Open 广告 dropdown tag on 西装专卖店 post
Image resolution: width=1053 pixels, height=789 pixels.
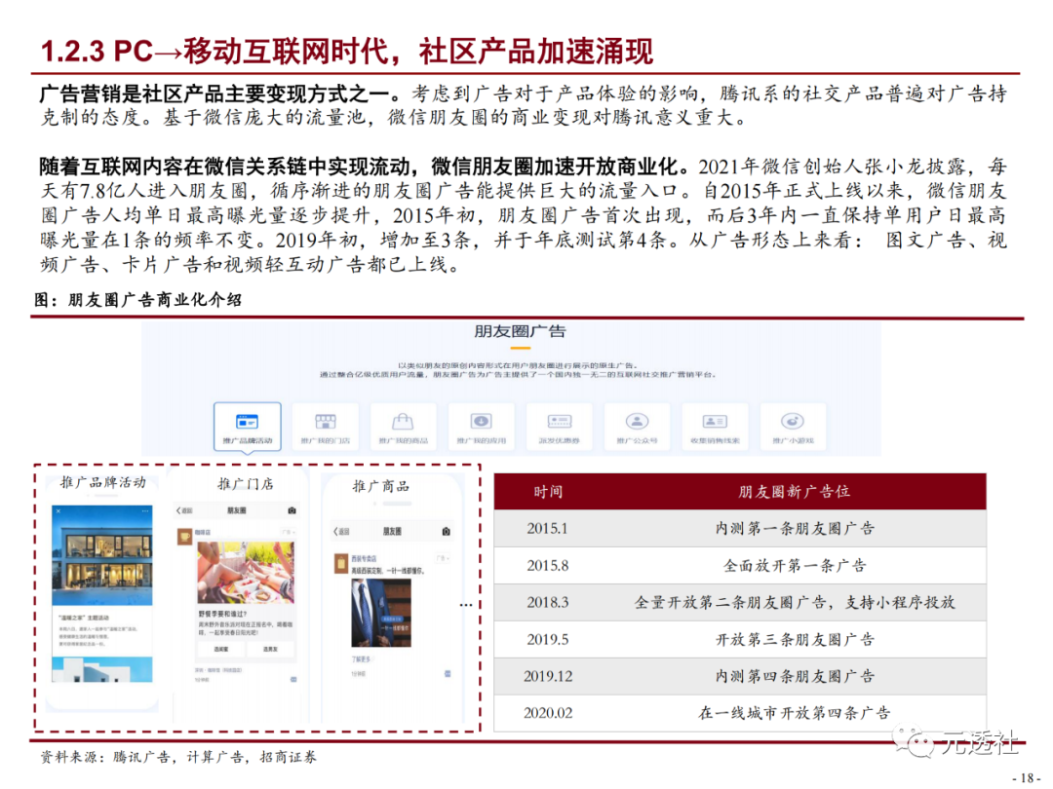443,558
